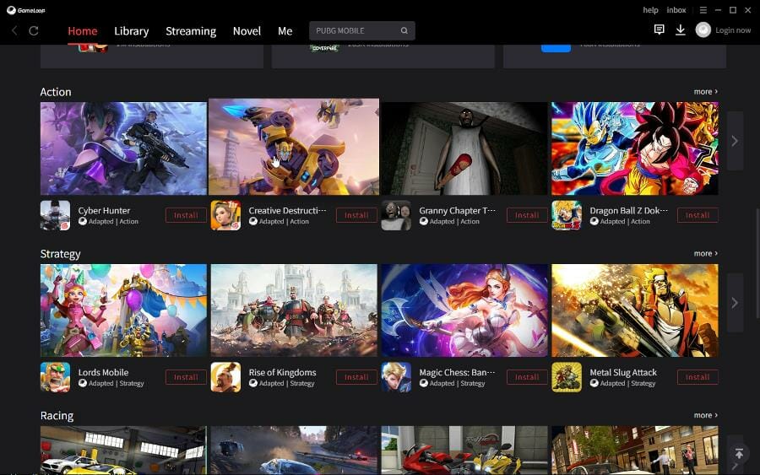This screenshot has height=475, width=760.
Task: Install Magic Chess
Action: click(x=527, y=376)
